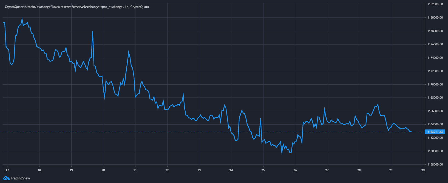Click the 1166000.00 price axis label
Viewport: 448px width, 183px height.
click(435, 111)
